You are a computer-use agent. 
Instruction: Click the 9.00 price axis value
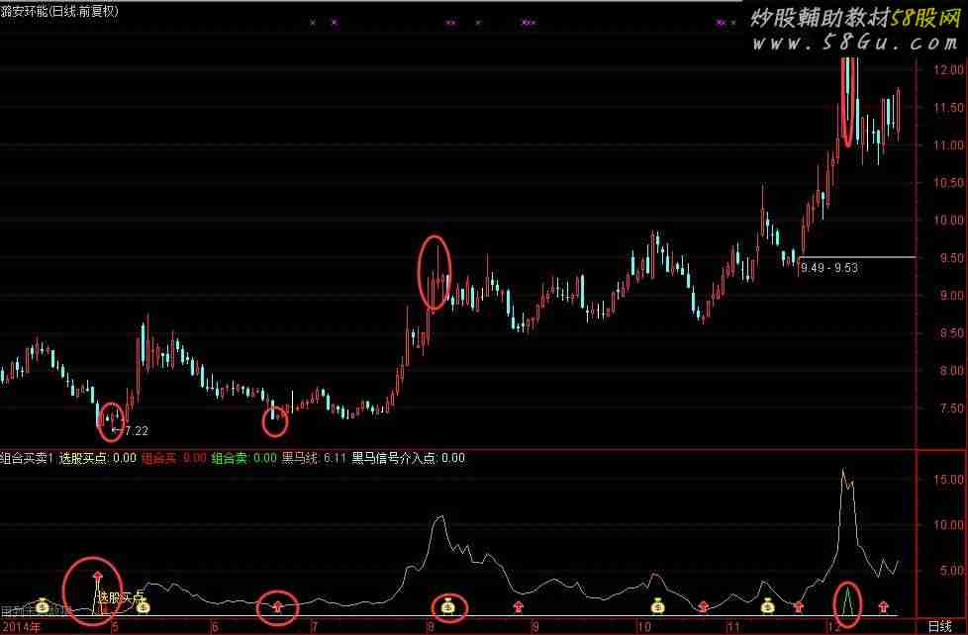pos(951,296)
